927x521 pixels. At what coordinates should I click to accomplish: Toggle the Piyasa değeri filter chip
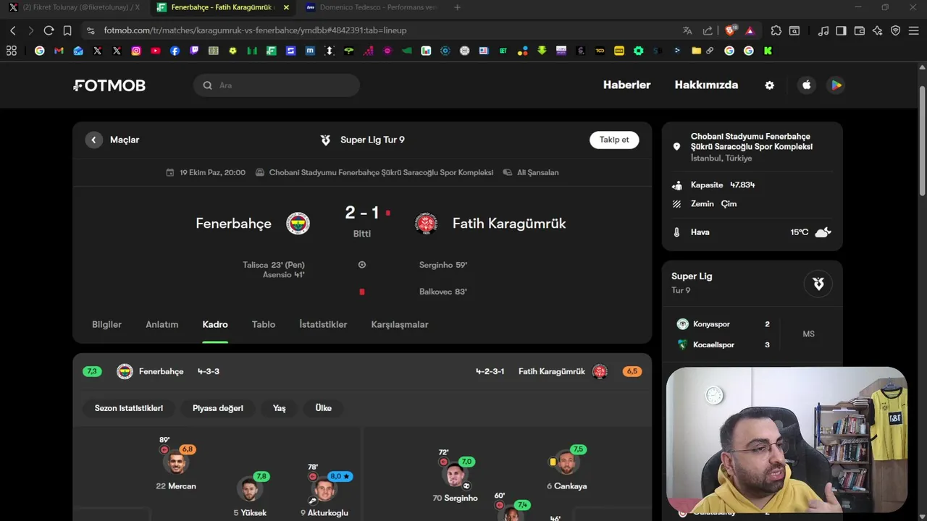point(218,408)
